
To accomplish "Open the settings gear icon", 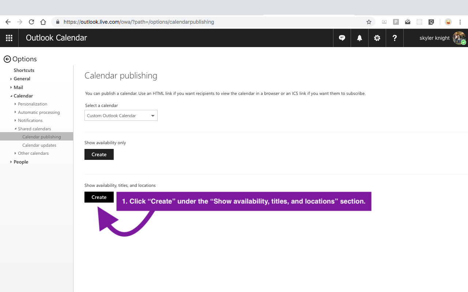I will (x=377, y=38).
